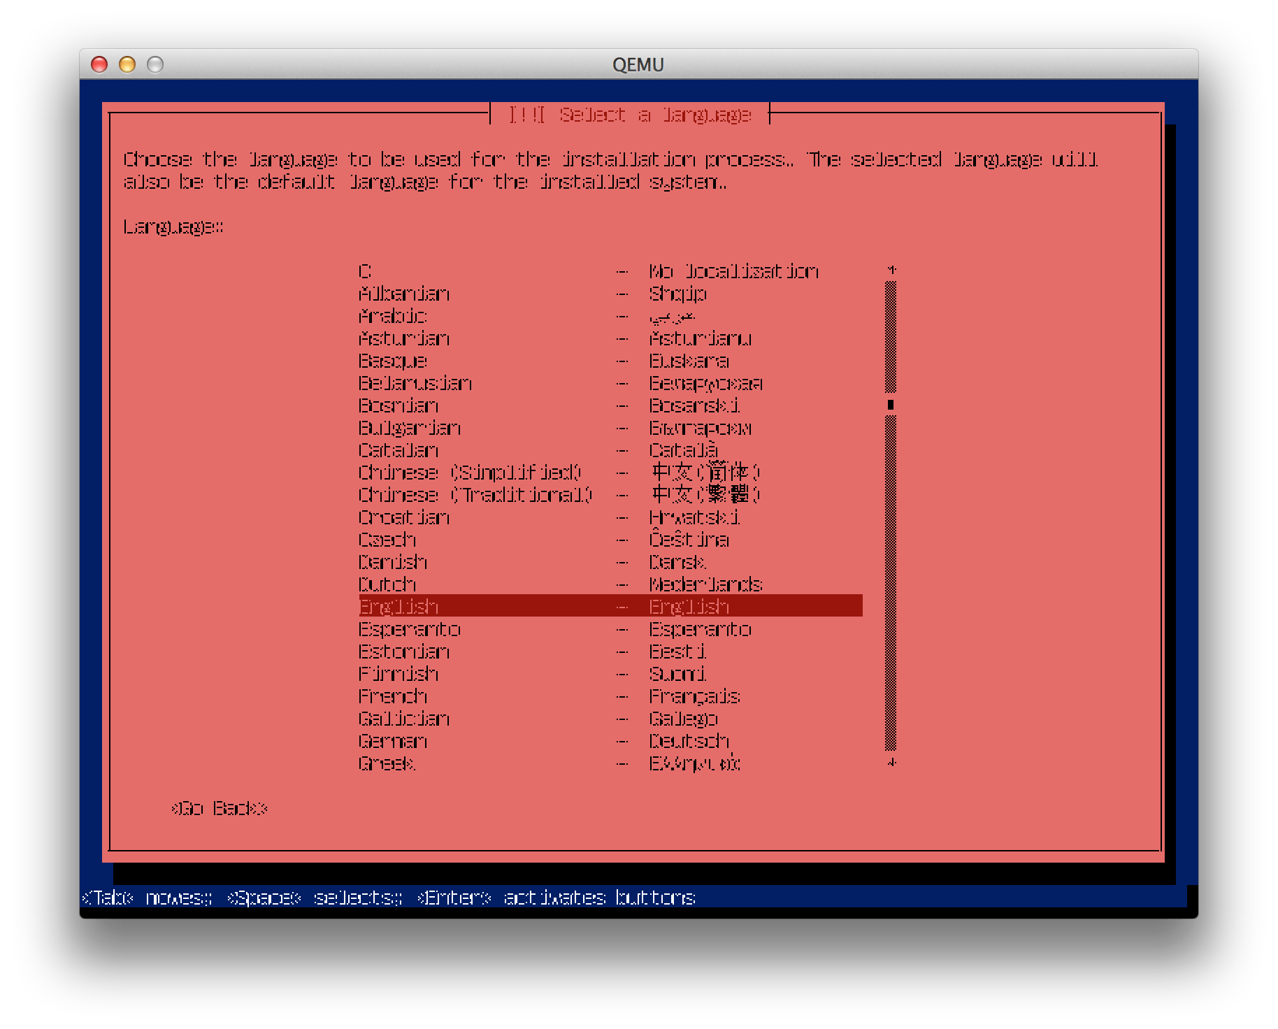
Task: Choose Chinese (Simplified) language
Action: 610,472
